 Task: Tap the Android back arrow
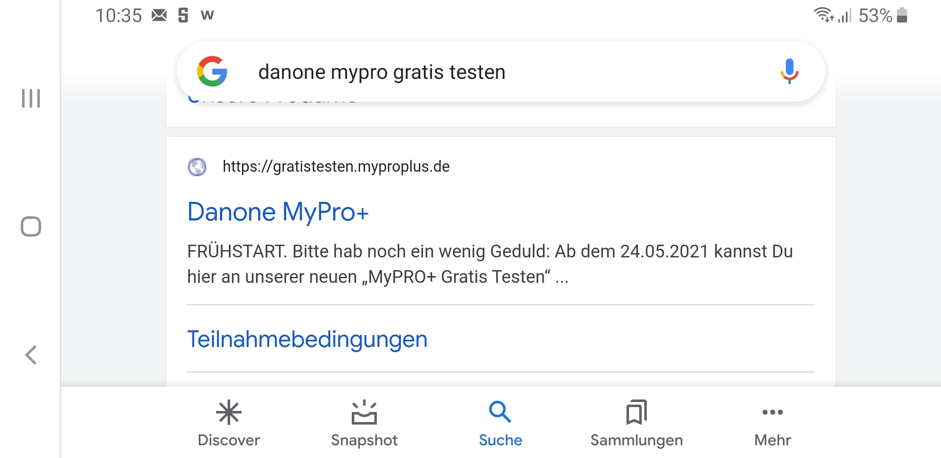[31, 355]
